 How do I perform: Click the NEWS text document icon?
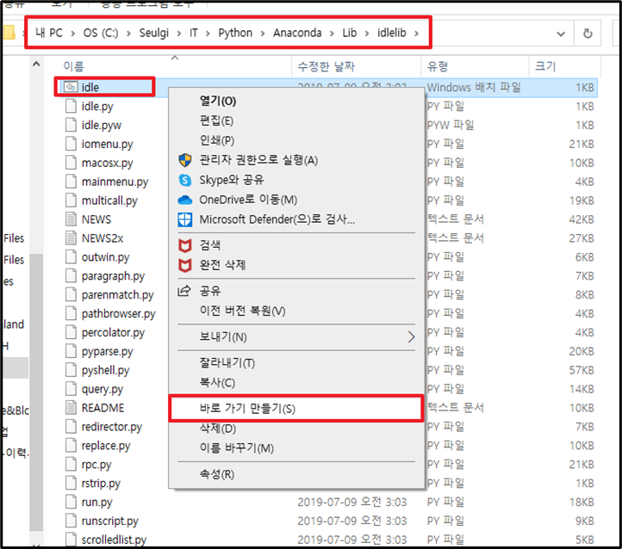coord(71,219)
